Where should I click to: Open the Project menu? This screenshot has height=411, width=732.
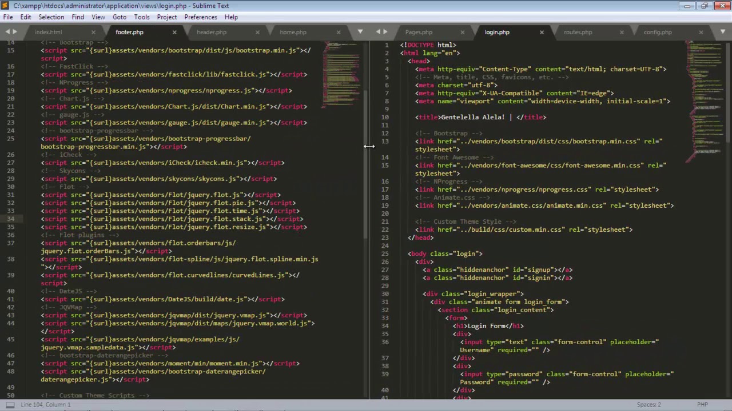(x=167, y=17)
